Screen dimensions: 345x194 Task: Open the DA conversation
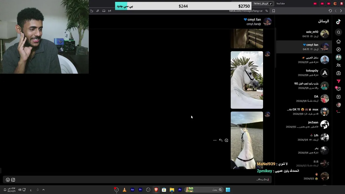(x=303, y=99)
